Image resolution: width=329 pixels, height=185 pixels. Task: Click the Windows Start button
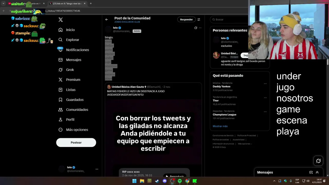pos(134,181)
